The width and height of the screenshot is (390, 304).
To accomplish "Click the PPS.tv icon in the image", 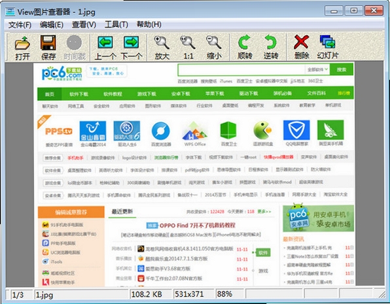I will click(x=59, y=131).
